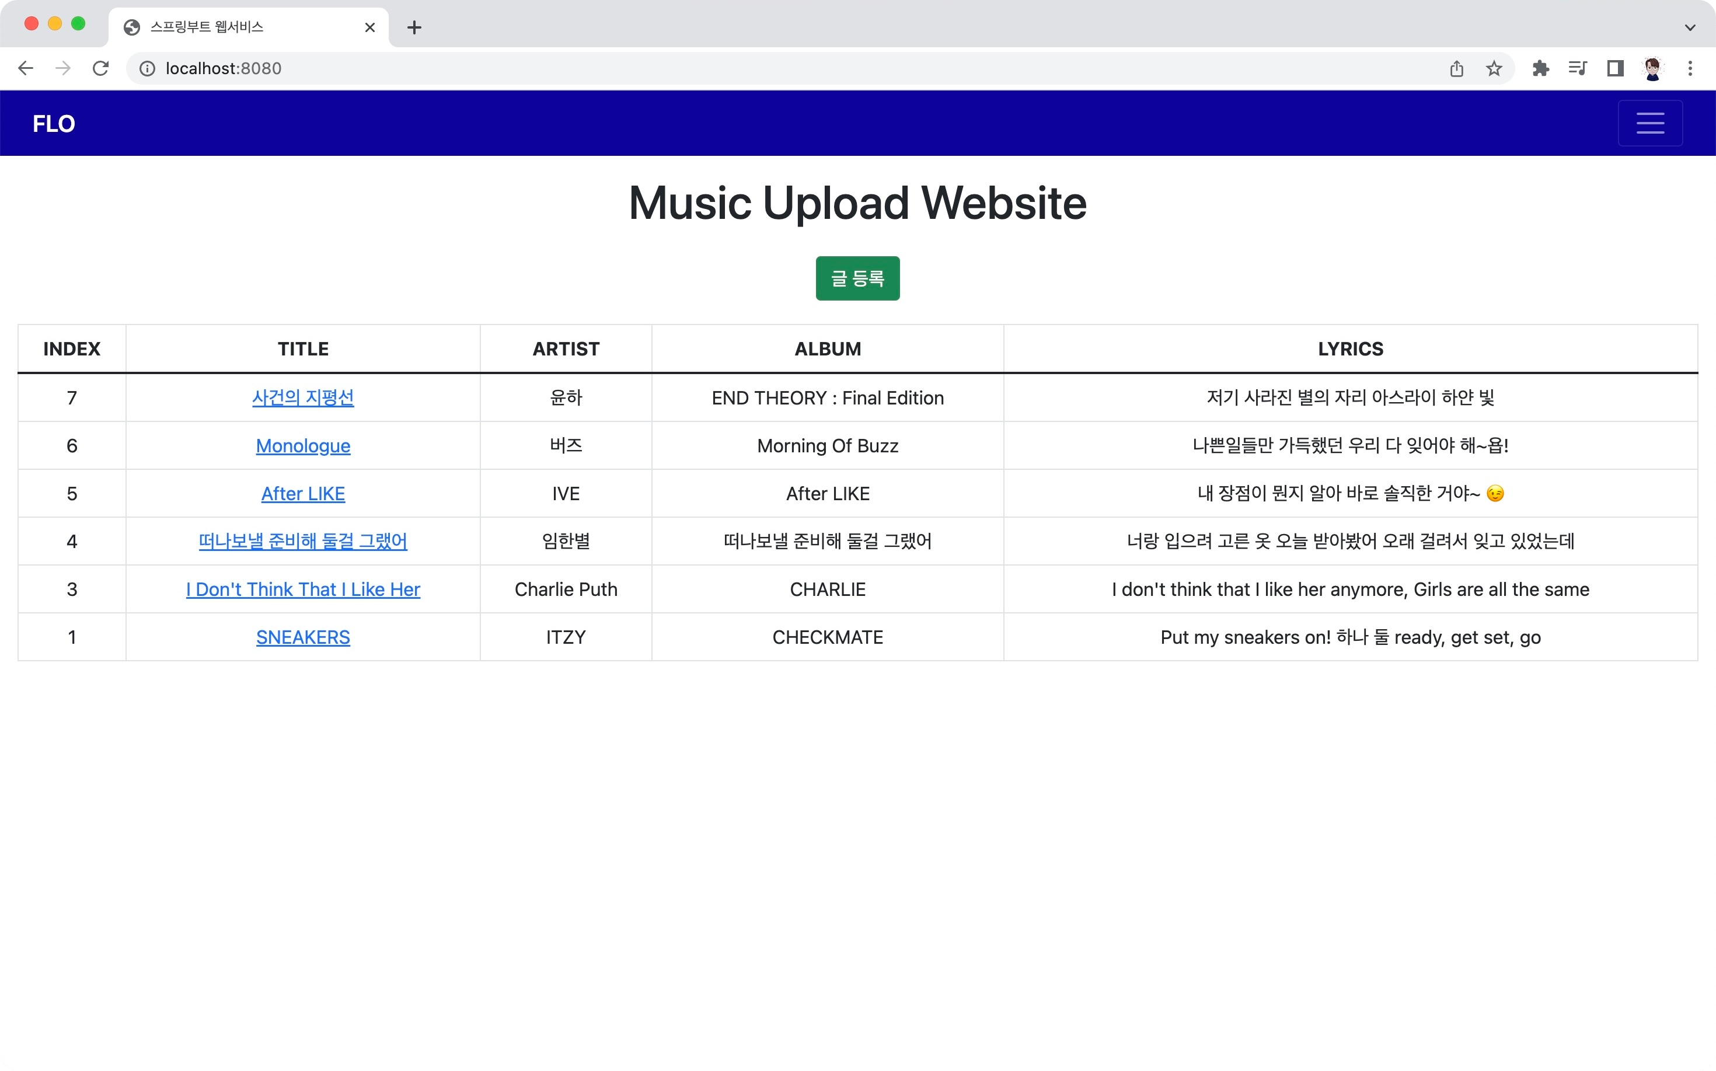Open Chrome three-dot menu
Image resolution: width=1716 pixels, height=1071 pixels.
[1690, 68]
